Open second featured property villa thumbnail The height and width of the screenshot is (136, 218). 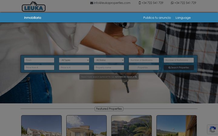point(87,126)
